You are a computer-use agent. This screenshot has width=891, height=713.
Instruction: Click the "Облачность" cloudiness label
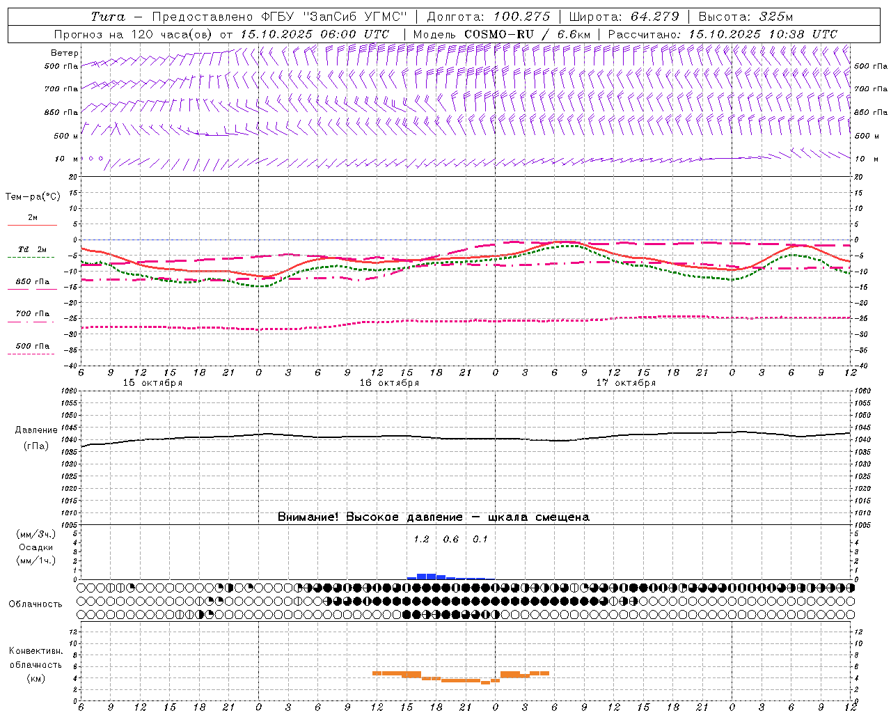pyautogui.click(x=36, y=604)
